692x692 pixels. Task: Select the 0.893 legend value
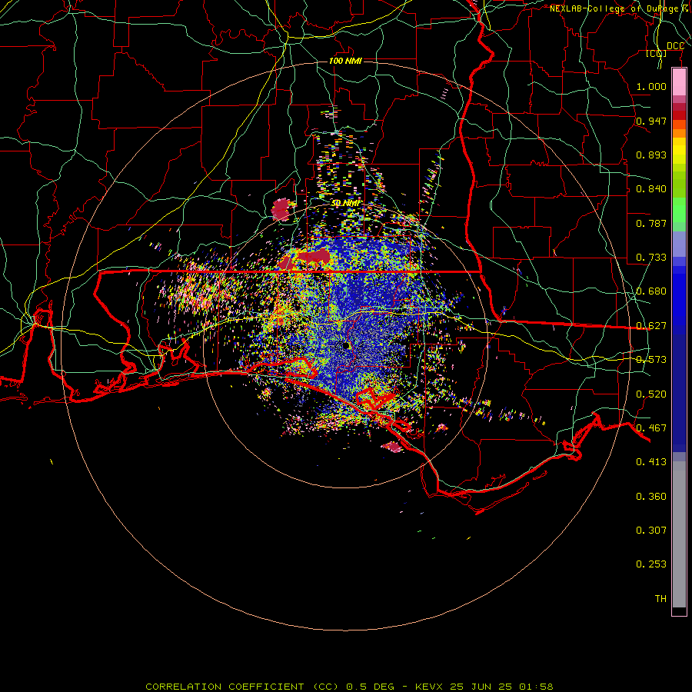click(651, 155)
